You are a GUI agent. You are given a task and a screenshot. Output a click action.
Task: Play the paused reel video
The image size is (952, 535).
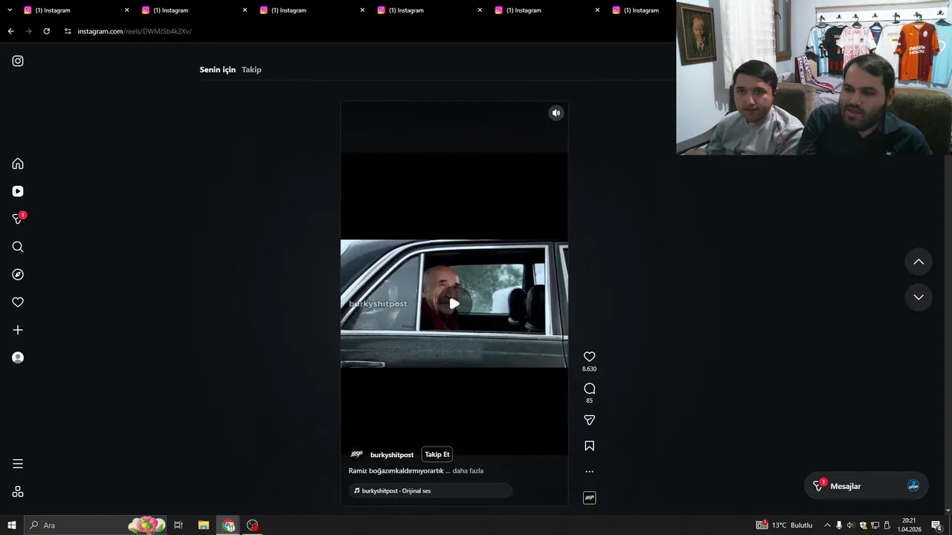click(454, 303)
